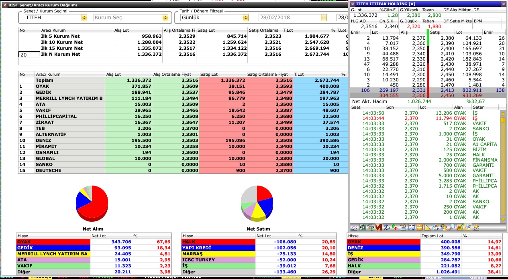Click the 28/02/2018 start date field
Viewport: 508px width, 279px height.
[x=290, y=18]
